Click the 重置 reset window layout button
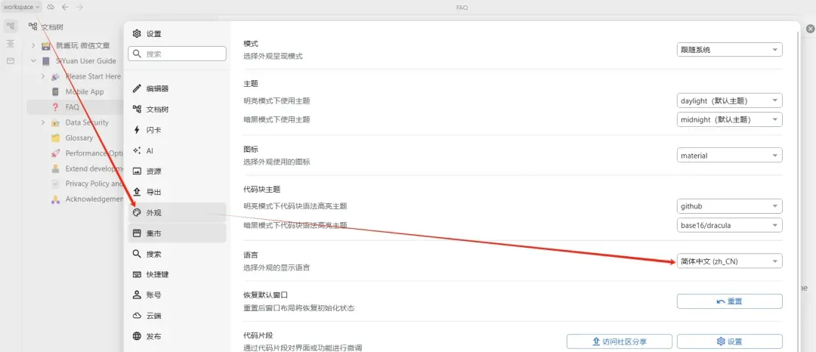 [x=730, y=301]
